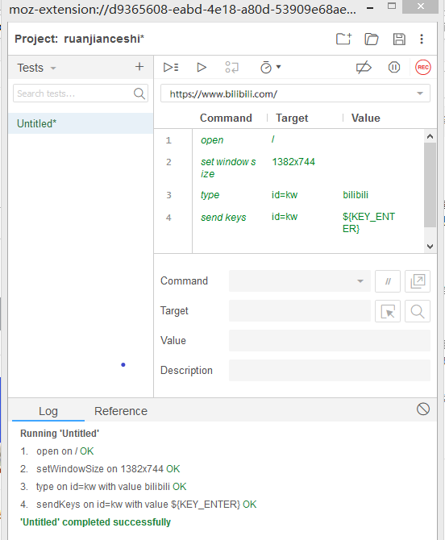Pause on exceptions icon
The height and width of the screenshot is (540, 445).
point(394,67)
